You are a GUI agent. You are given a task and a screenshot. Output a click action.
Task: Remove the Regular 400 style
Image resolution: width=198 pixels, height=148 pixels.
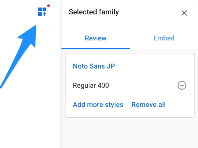pos(182,85)
